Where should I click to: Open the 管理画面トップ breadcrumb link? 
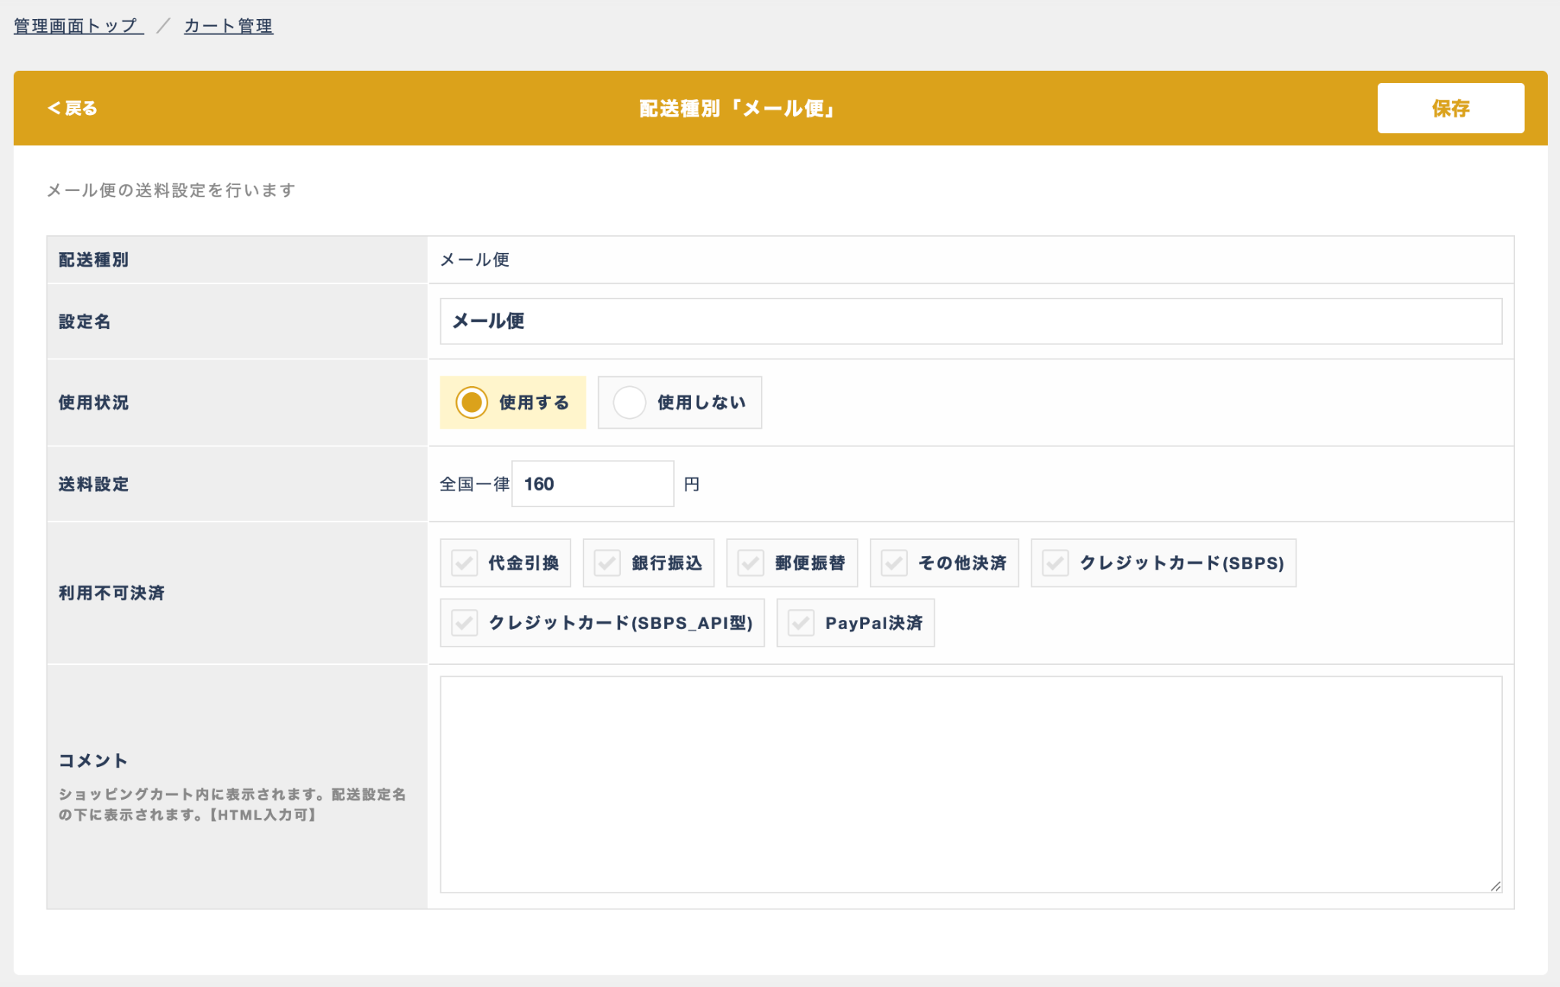pos(78,26)
